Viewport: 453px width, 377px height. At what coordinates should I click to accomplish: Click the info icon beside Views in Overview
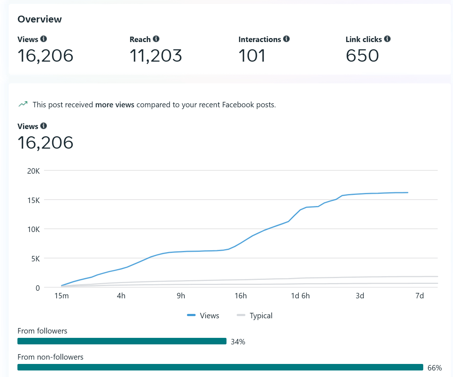click(44, 39)
